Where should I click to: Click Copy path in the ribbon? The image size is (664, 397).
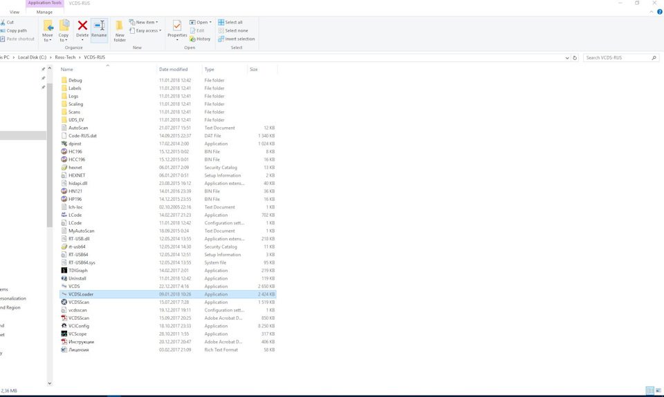14,30
